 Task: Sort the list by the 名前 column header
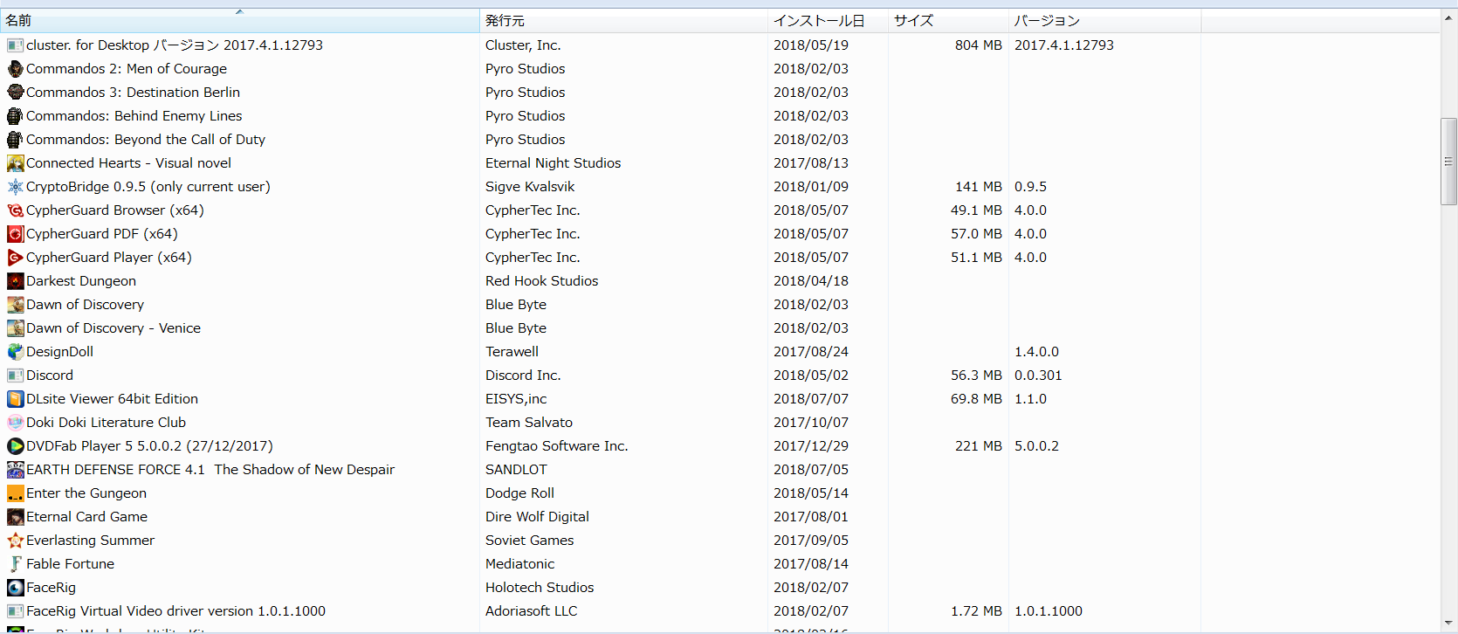240,21
